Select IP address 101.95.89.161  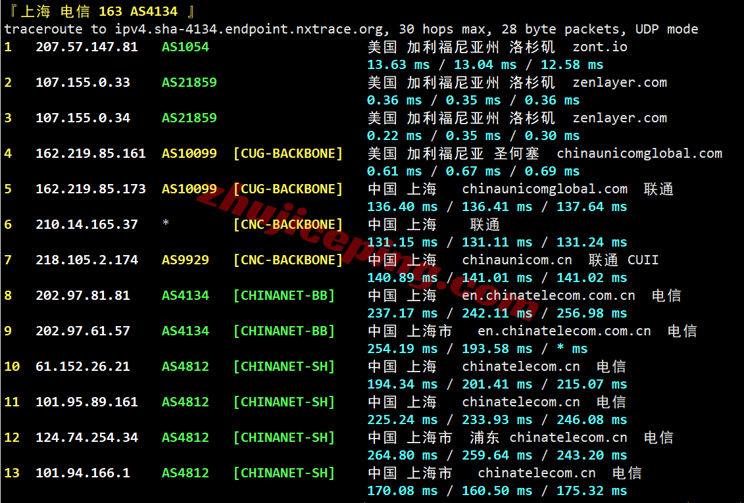(87, 402)
